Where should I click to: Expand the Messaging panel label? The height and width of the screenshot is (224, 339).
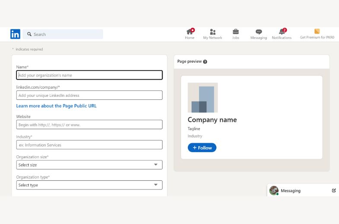coord(291,191)
